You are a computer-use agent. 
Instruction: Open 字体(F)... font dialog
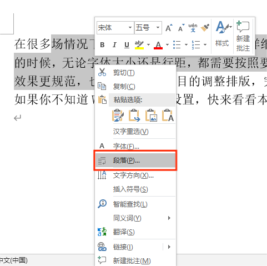pos(135,147)
